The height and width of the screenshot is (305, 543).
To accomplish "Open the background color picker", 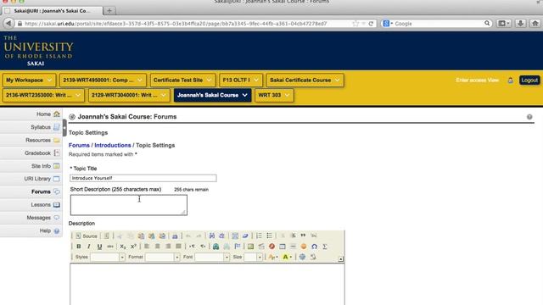I will (x=287, y=257).
